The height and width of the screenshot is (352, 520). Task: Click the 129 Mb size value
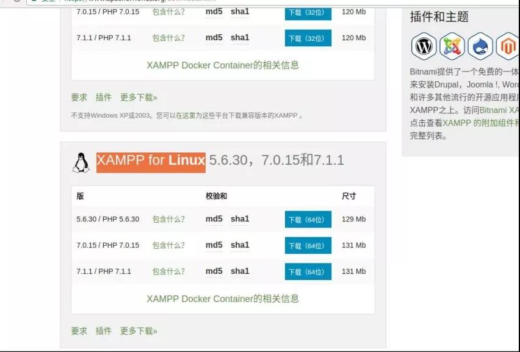pos(354,219)
